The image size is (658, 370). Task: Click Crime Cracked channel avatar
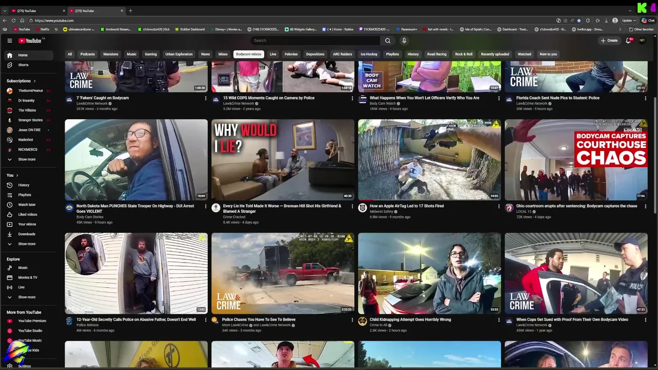pyautogui.click(x=216, y=208)
